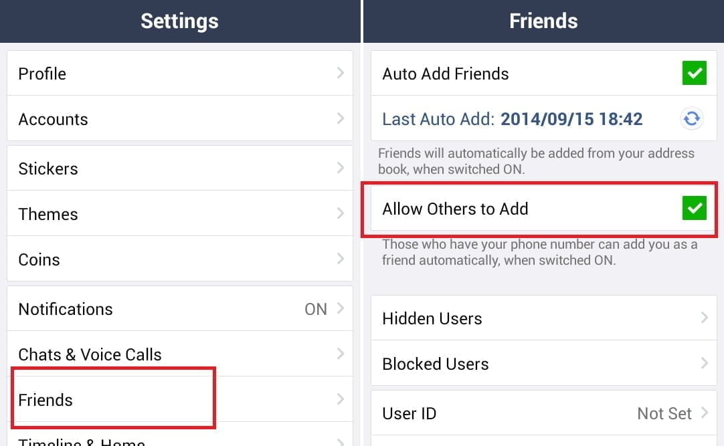724x446 pixels.
Task: Tap the User ID label
Action: [409, 413]
